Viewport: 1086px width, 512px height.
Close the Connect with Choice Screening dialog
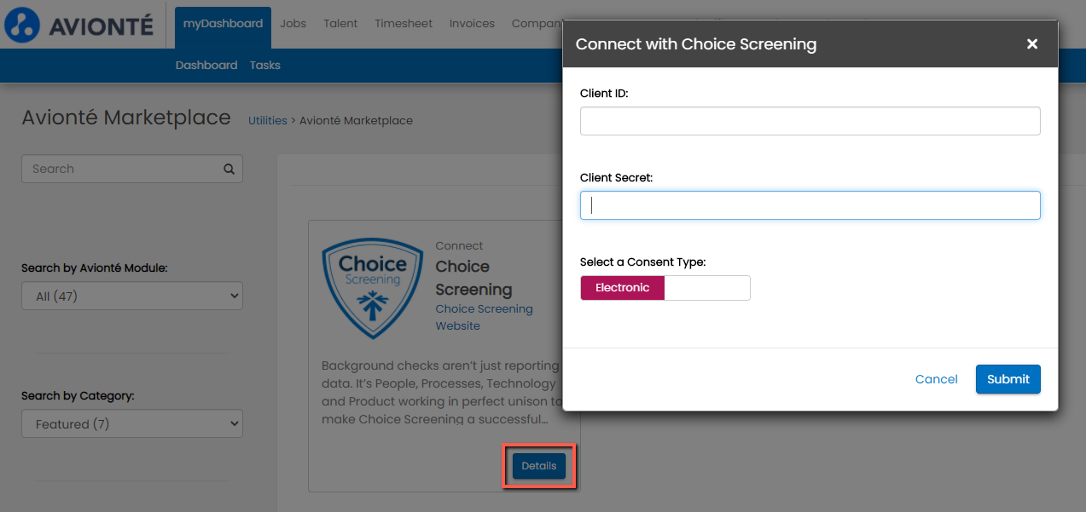[x=1032, y=44]
